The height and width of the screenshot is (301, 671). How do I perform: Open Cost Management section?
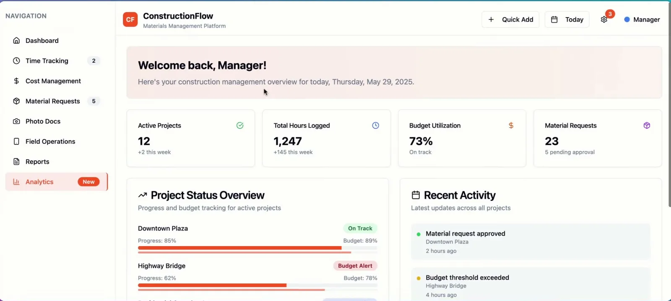click(57, 81)
